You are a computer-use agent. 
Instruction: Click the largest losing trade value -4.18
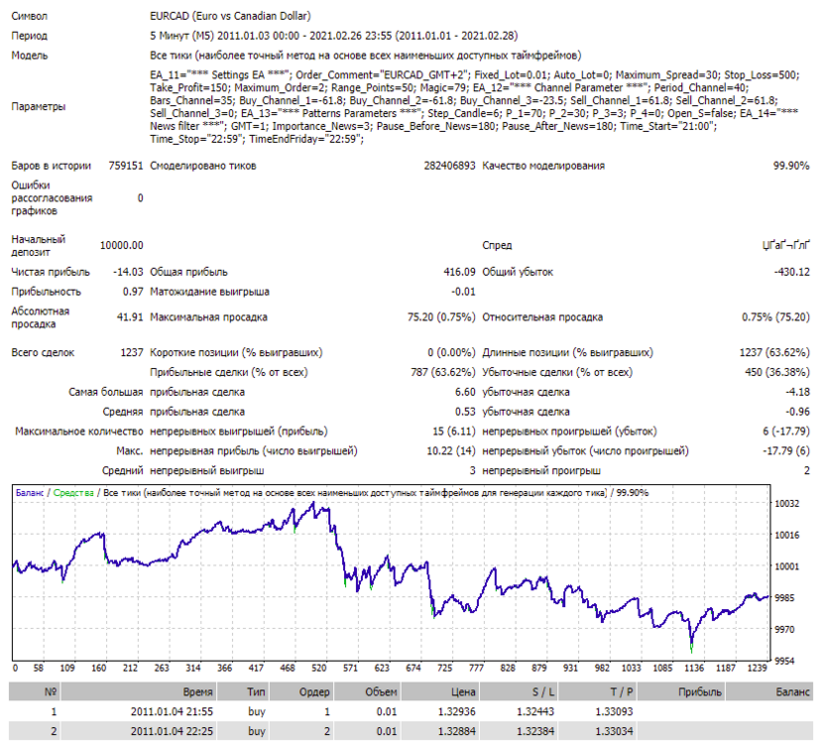coord(797,392)
